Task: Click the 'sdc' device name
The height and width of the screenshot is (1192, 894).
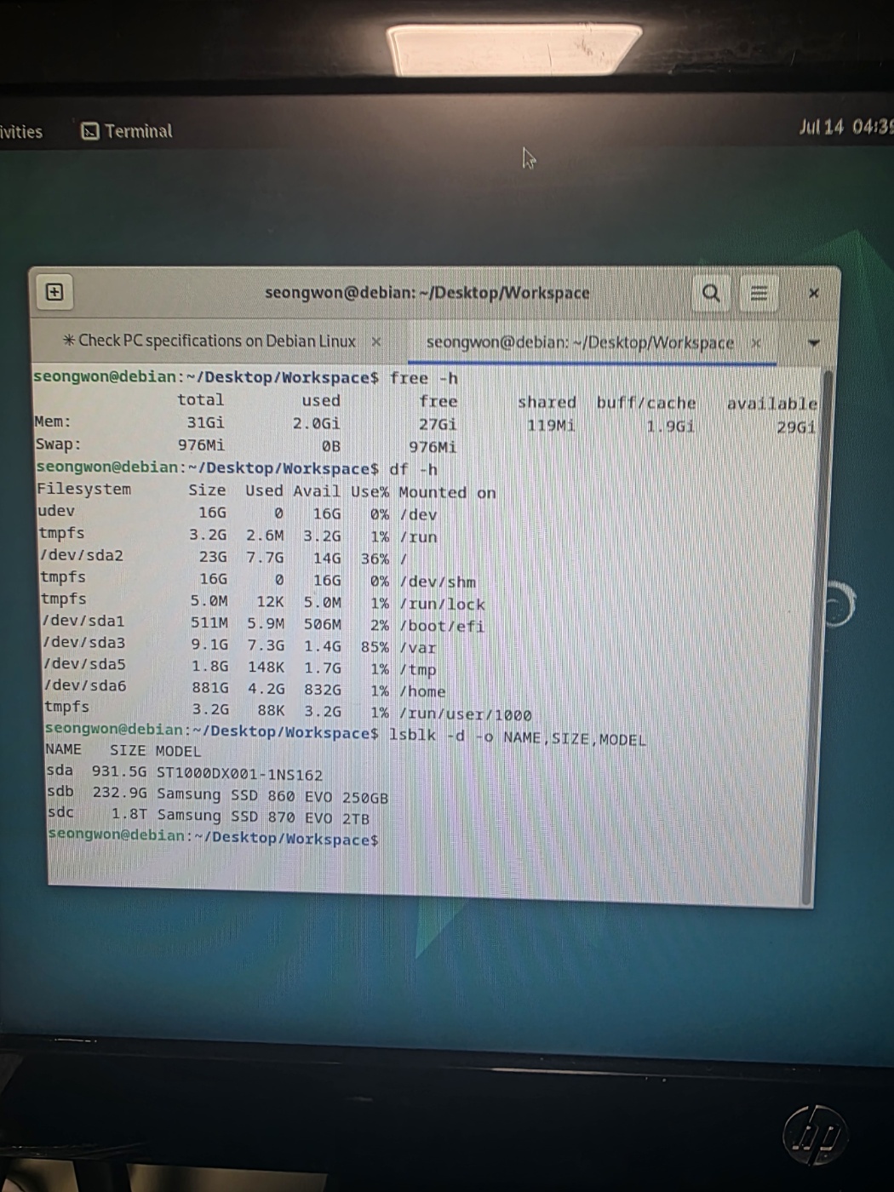Action: pos(60,812)
